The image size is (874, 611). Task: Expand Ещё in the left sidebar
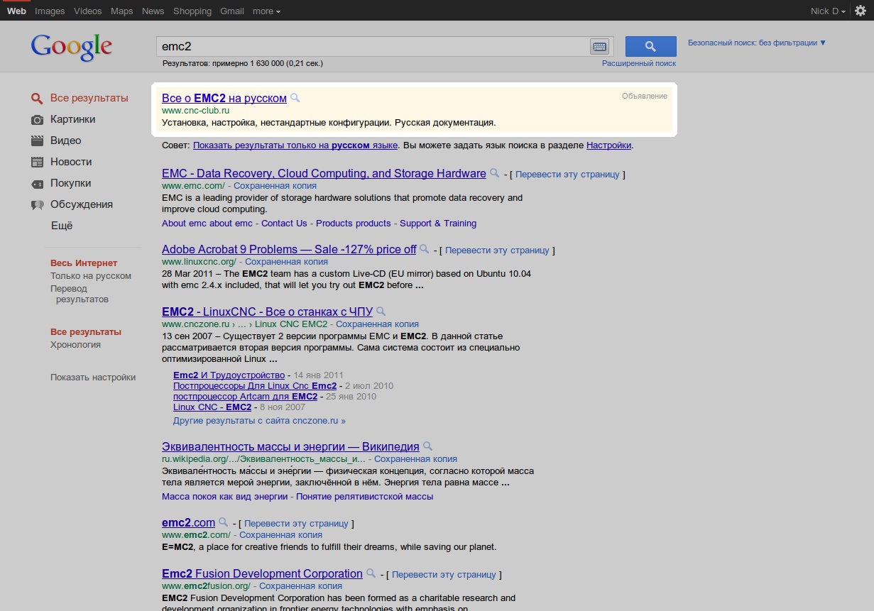coord(62,226)
